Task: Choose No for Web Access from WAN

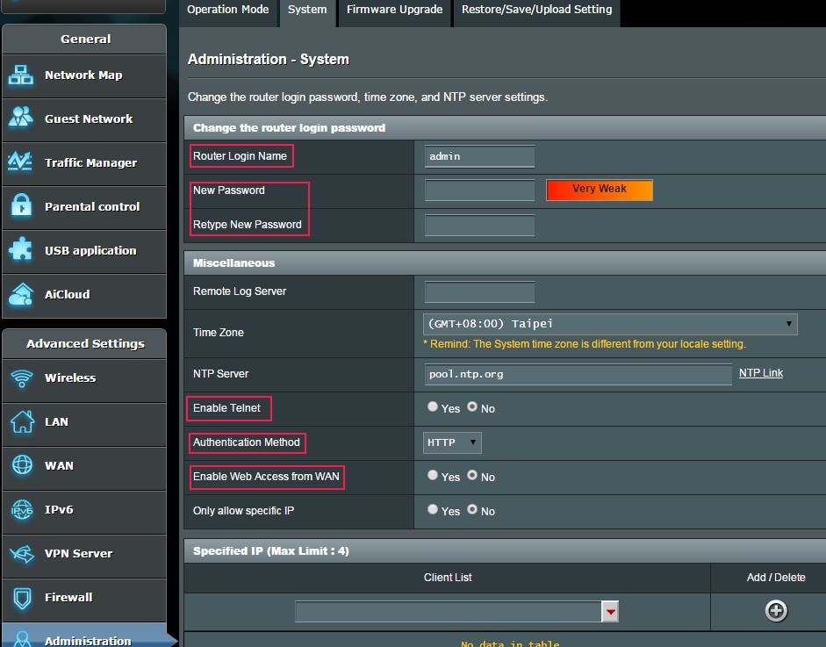Action: 472,475
